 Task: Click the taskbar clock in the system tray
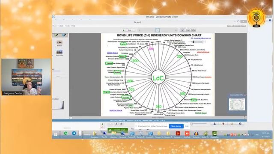[265, 135]
